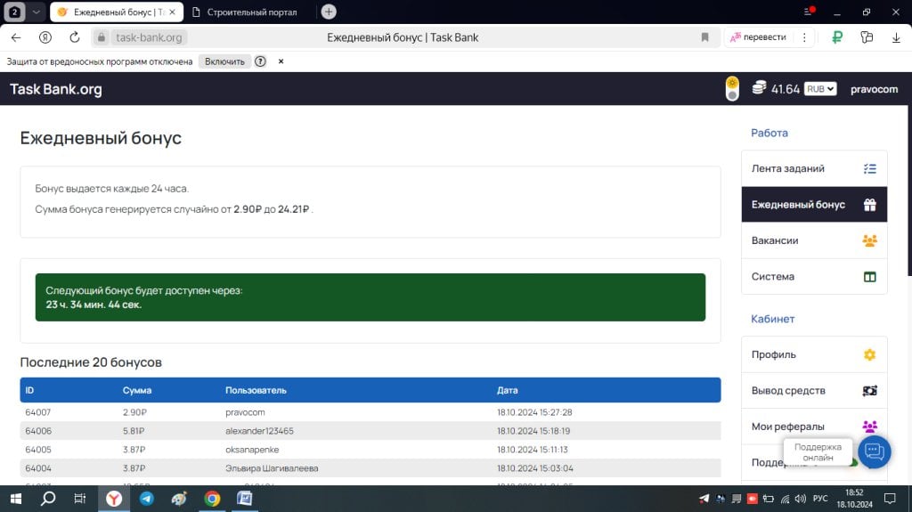This screenshot has width=912, height=512.
Task: Open new browser tab with plus icon
Action: tap(329, 12)
